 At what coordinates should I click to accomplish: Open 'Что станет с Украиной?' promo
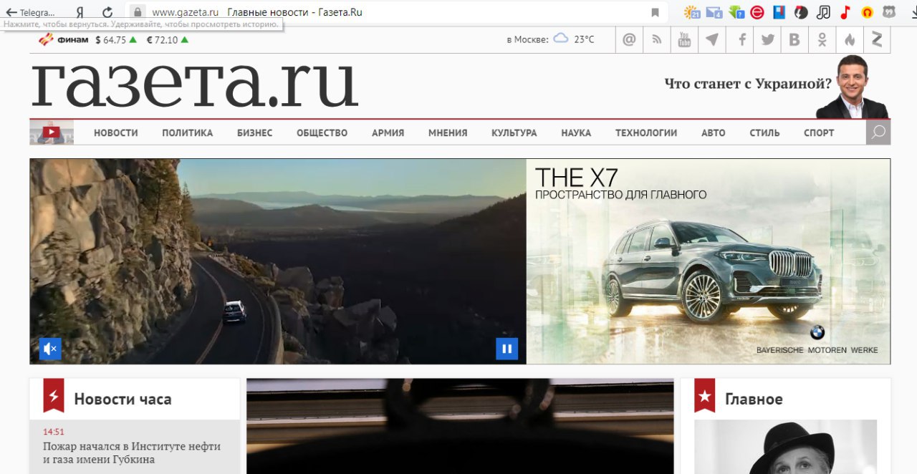[x=748, y=84]
